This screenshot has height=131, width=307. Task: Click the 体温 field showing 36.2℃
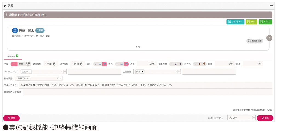coord(147,64)
